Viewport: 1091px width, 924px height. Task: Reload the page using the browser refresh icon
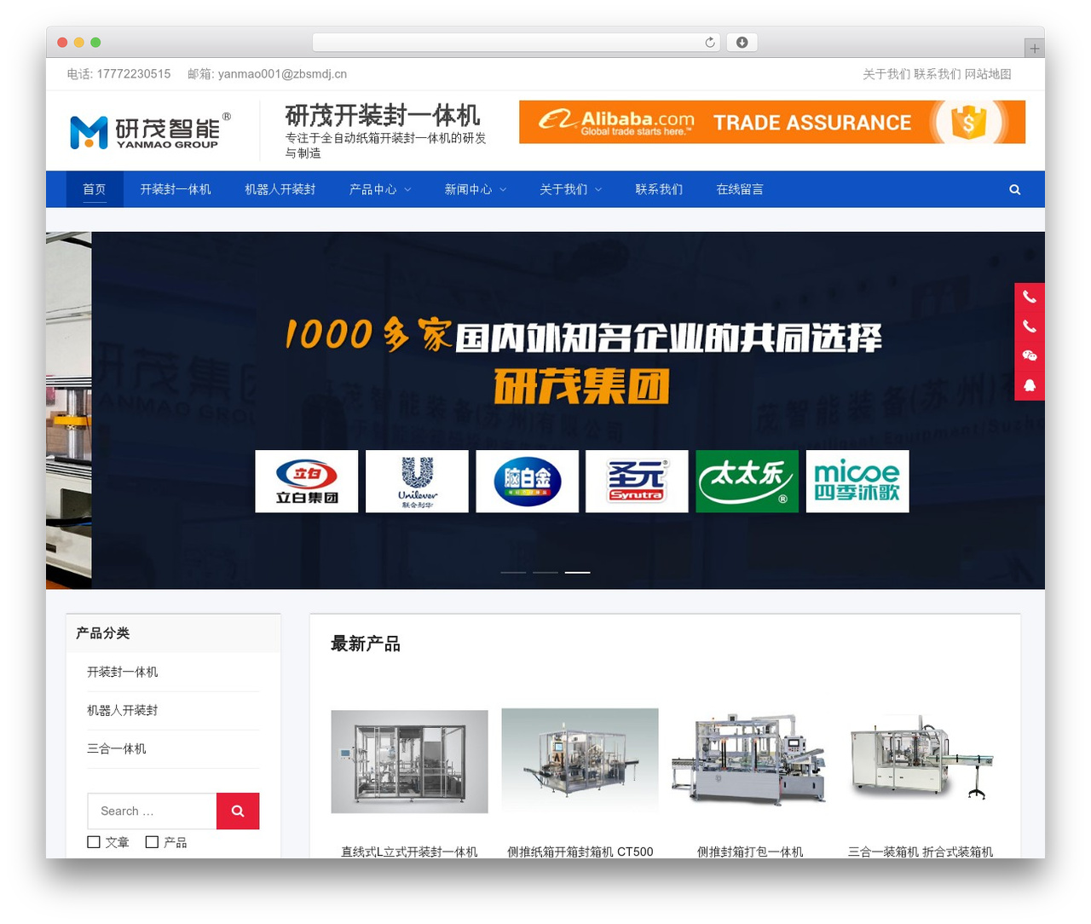tap(709, 43)
